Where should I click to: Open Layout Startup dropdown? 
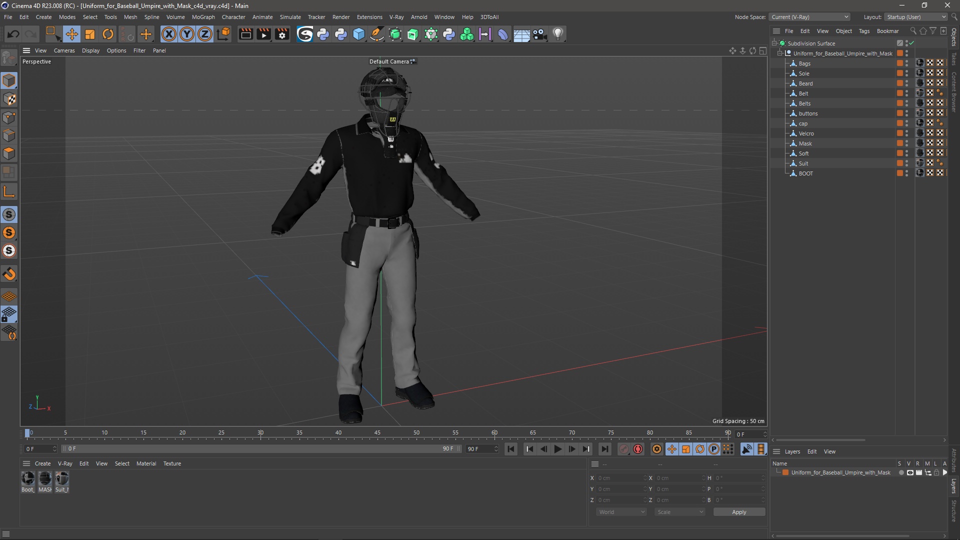[x=916, y=17]
